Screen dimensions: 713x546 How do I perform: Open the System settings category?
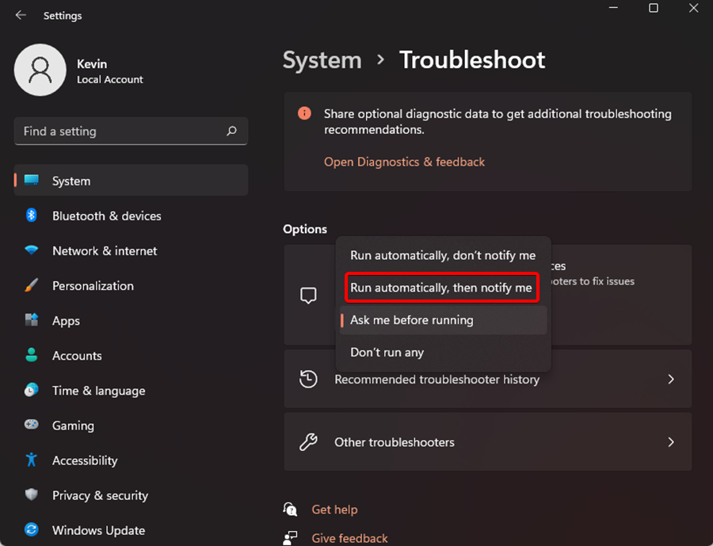[131, 180]
